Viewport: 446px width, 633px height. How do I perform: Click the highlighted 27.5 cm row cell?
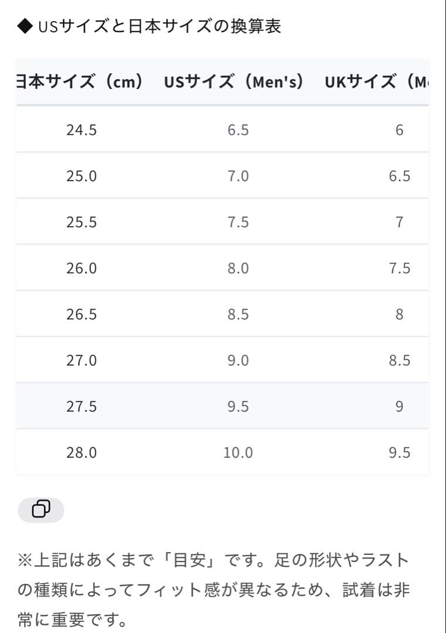coord(82,407)
